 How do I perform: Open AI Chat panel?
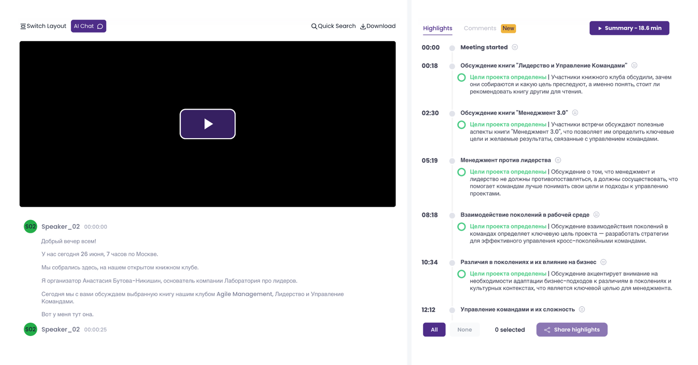pyautogui.click(x=88, y=26)
